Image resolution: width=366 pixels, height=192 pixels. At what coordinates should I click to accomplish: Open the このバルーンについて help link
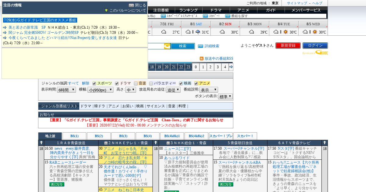[x=125, y=10]
